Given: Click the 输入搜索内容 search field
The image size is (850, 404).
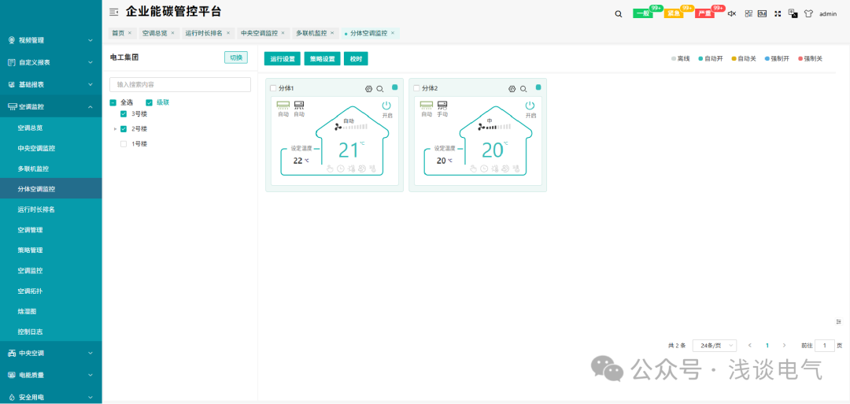Looking at the screenshot, I should [x=180, y=84].
